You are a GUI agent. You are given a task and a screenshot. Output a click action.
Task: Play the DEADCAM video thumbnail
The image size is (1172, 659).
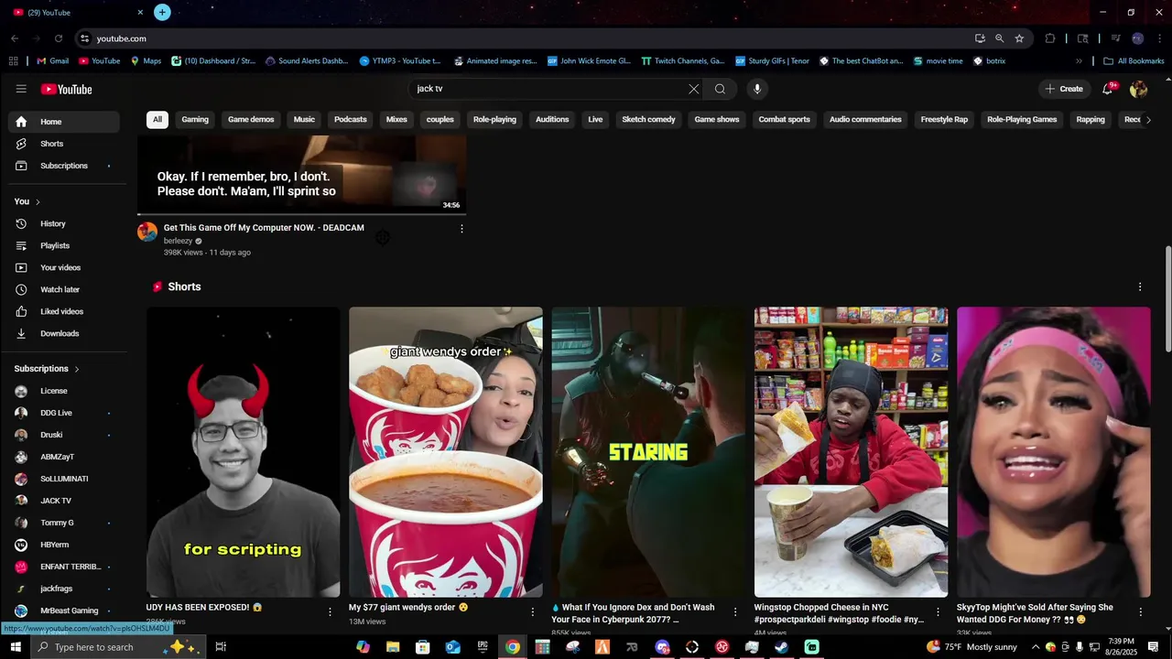coord(301,174)
